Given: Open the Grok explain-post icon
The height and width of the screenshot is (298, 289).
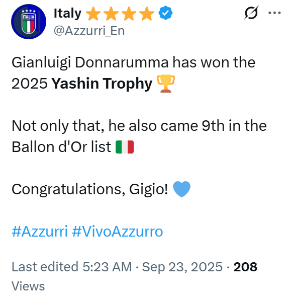Looking at the screenshot, I should point(251,13).
